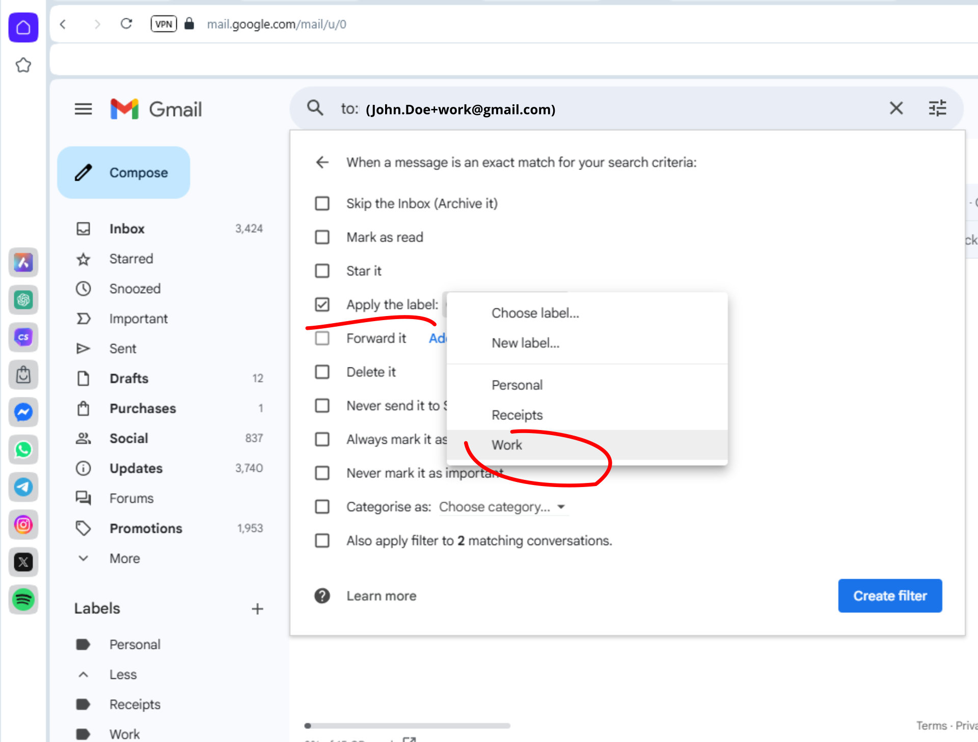Expand the More section in sidebar
The width and height of the screenshot is (978, 742).
124,558
